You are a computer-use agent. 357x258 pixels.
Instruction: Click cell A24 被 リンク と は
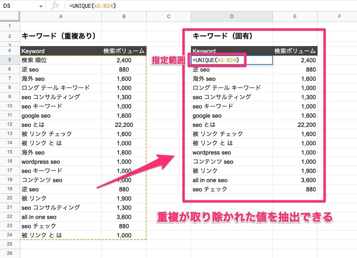(61, 235)
